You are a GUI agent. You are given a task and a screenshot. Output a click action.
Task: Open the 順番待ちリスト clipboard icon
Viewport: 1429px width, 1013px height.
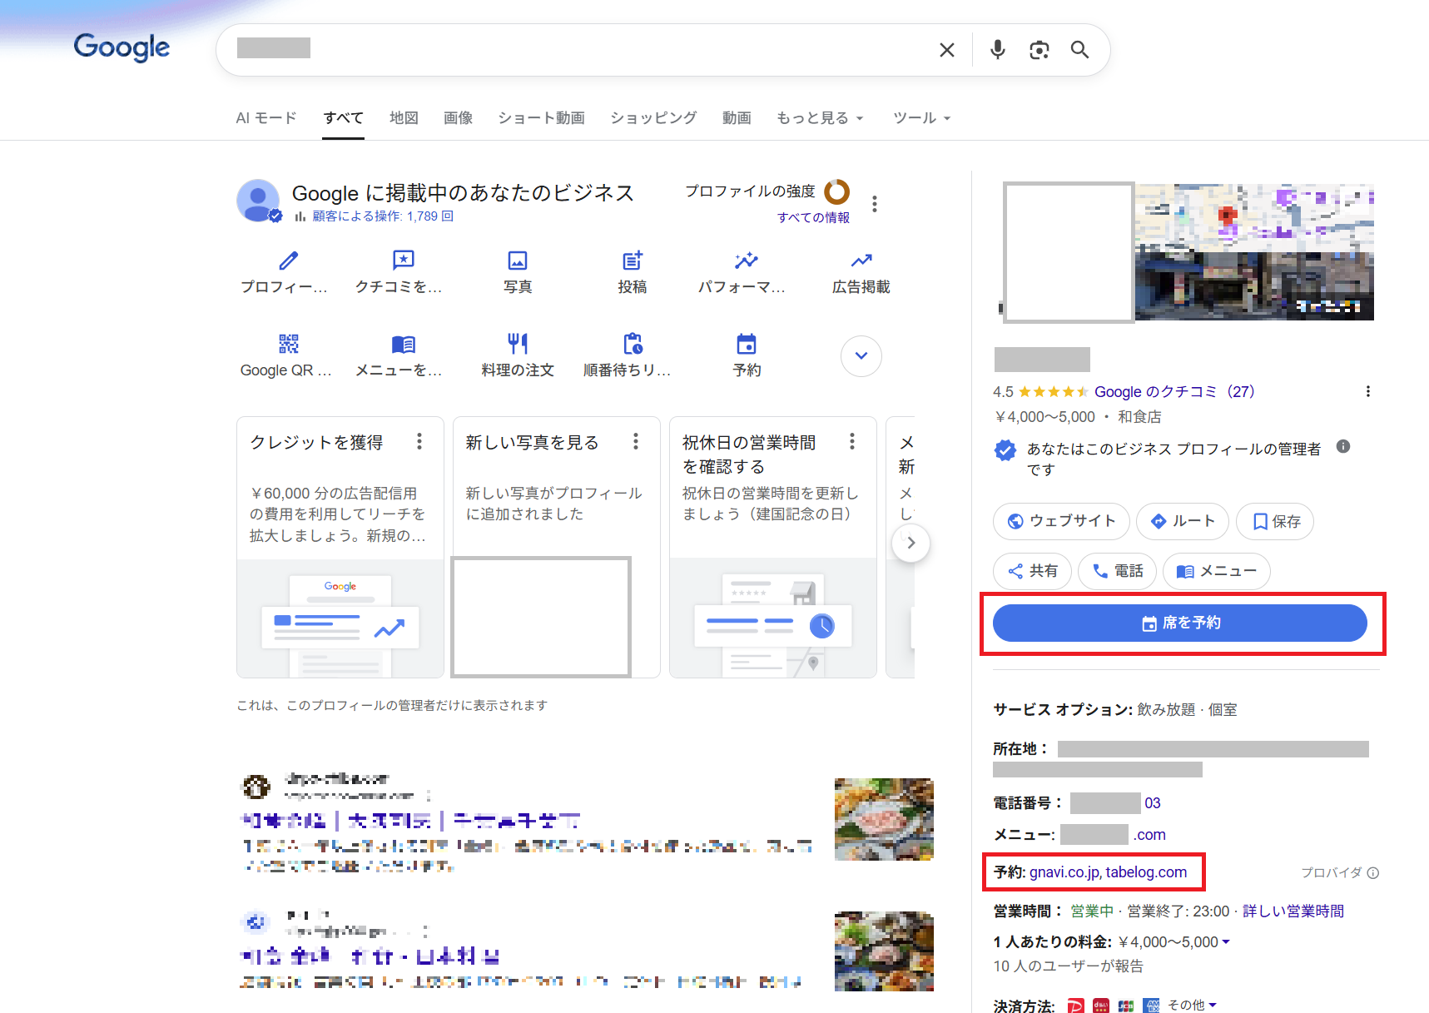632,344
